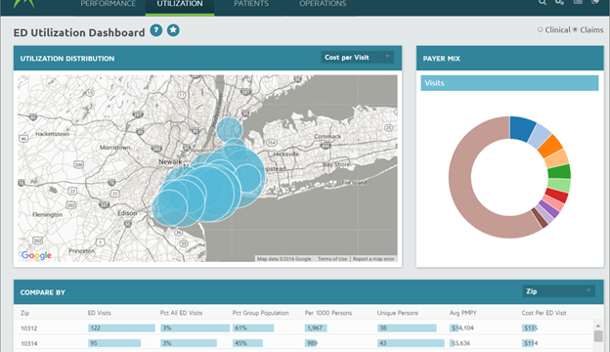Click the Edison label on the map
The height and width of the screenshot is (352, 610).
point(127,213)
